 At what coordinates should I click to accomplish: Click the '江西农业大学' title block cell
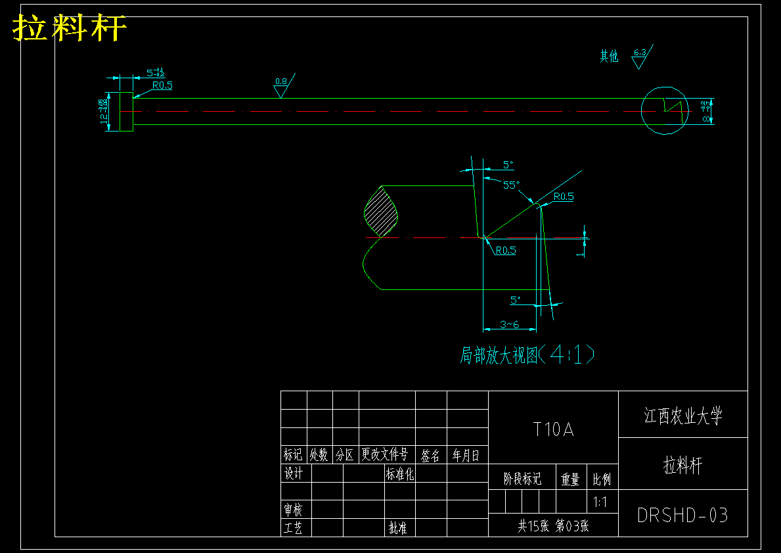coord(683,416)
